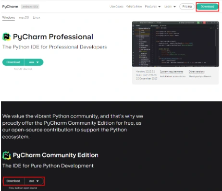Open the What's New page

pyautogui.click(x=134, y=6)
